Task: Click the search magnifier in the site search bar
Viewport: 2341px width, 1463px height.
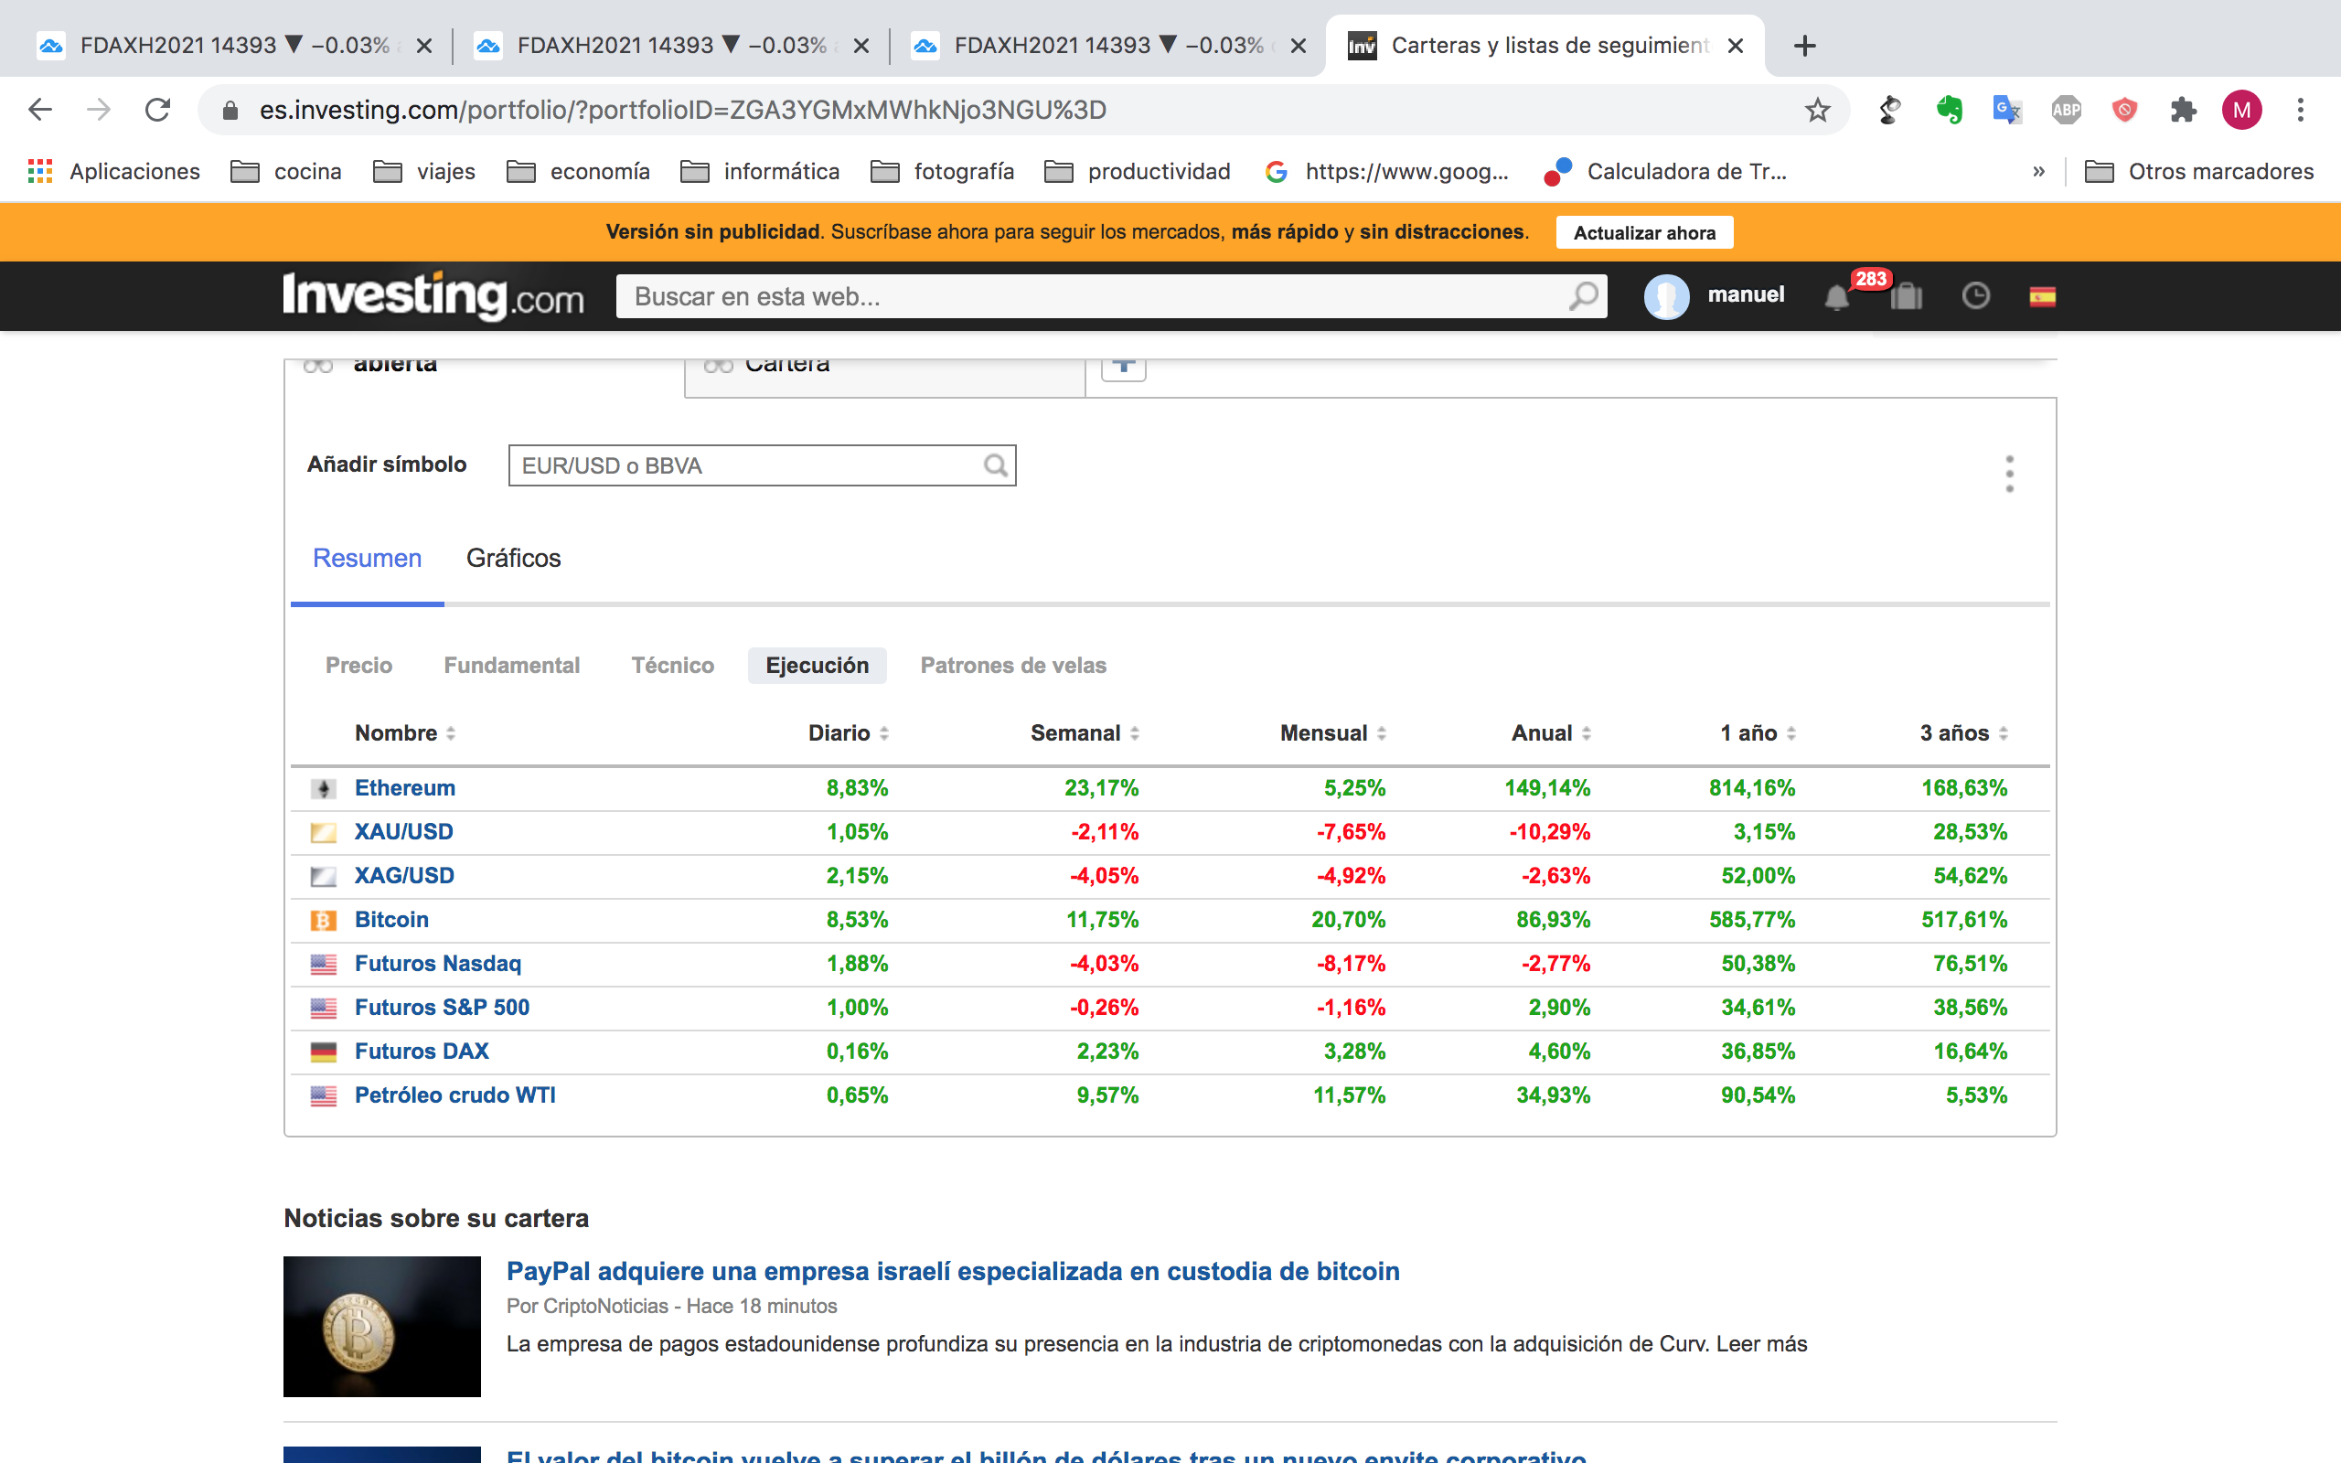Action: point(1583,296)
